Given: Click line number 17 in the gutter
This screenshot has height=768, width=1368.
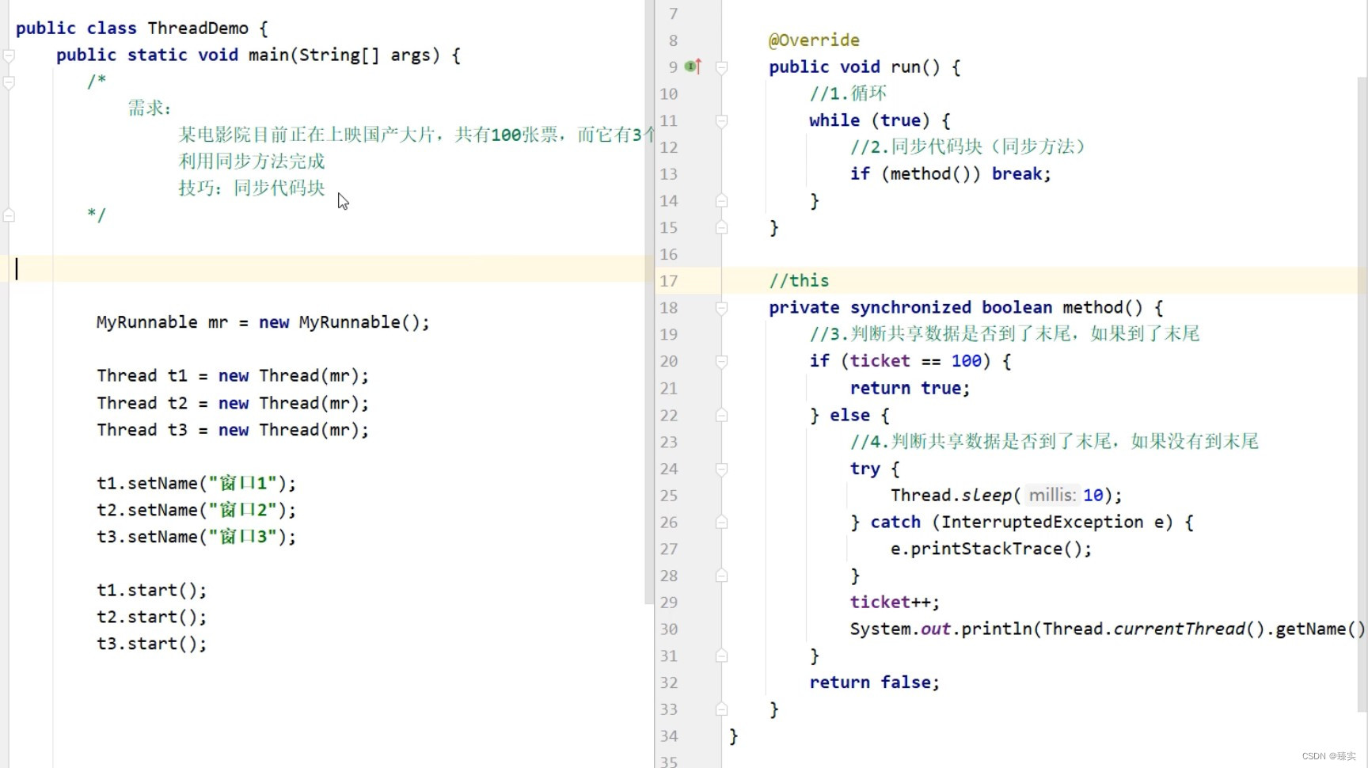Looking at the screenshot, I should [x=669, y=281].
